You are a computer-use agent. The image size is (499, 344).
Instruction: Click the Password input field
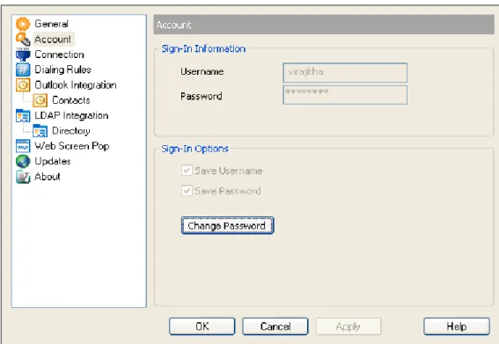click(345, 95)
